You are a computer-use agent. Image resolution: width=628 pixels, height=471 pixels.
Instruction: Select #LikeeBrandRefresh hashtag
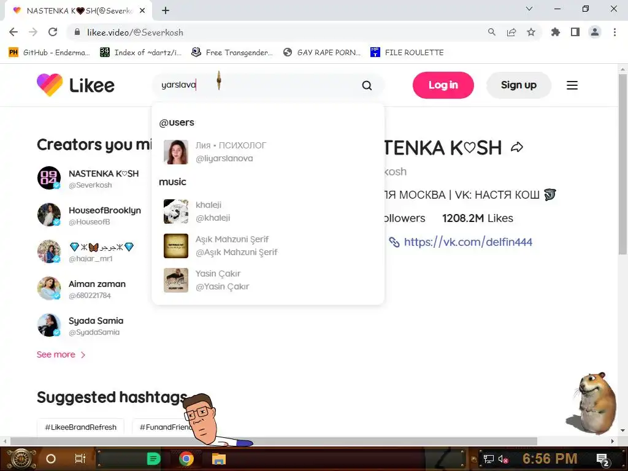(80, 427)
